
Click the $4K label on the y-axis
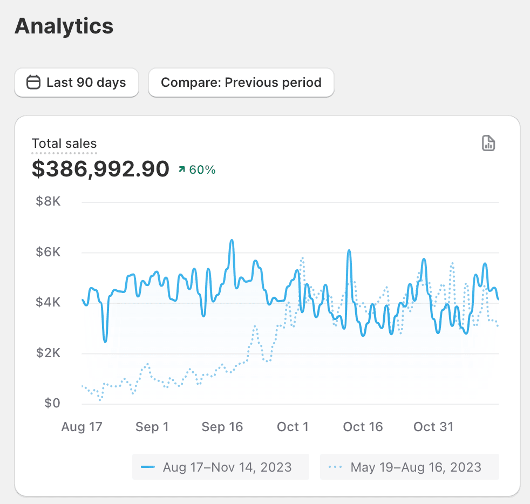click(48, 302)
